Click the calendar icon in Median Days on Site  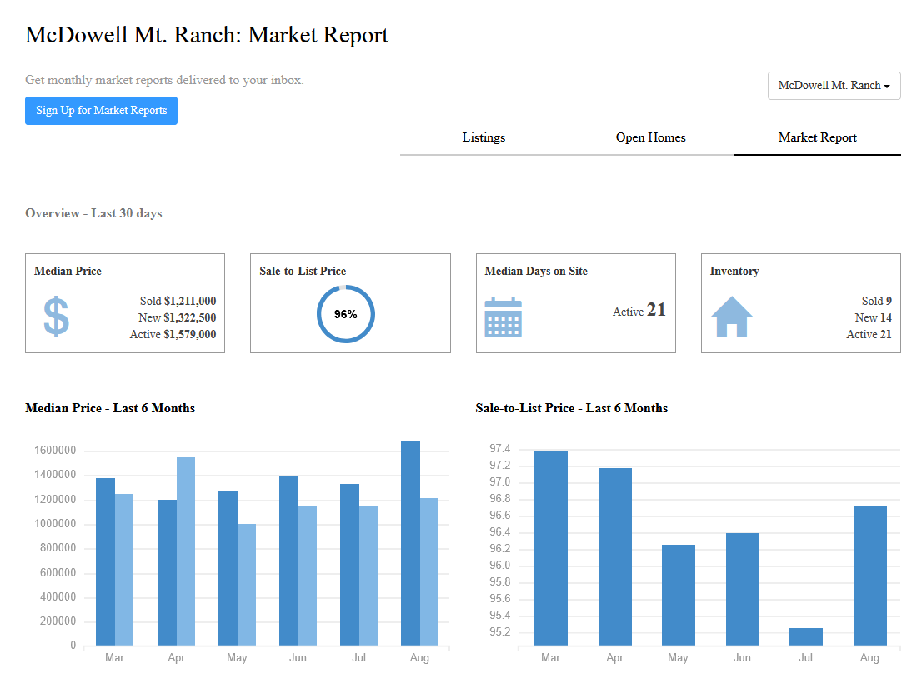(503, 317)
